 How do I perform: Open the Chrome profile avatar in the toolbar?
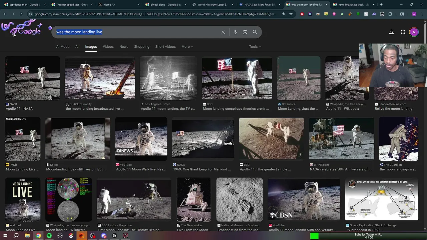414,14
